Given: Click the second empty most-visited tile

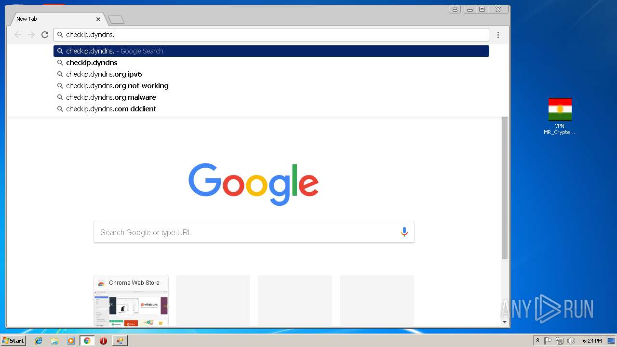Looking at the screenshot, I should (213, 301).
